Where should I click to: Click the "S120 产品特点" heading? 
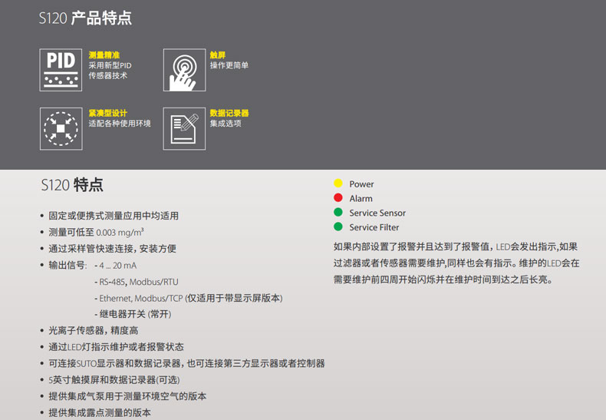click(x=85, y=18)
